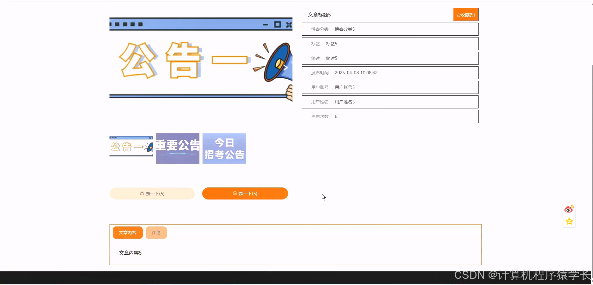Screen dimensions: 593x285
Task: Share to Weibo icon on right sidebar
Action: tap(569, 209)
